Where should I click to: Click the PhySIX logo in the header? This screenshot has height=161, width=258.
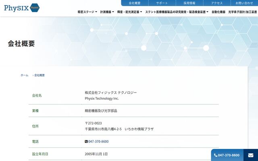coord(22,8)
